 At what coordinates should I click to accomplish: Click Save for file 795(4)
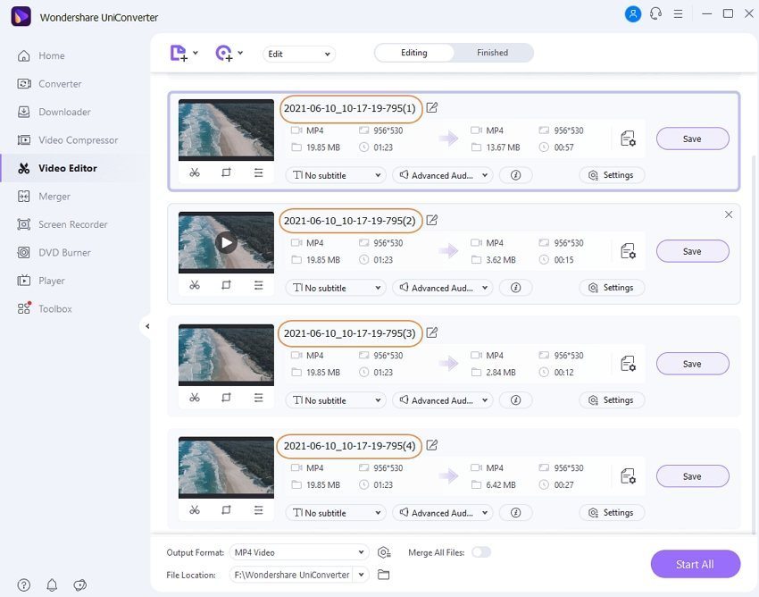tap(692, 476)
